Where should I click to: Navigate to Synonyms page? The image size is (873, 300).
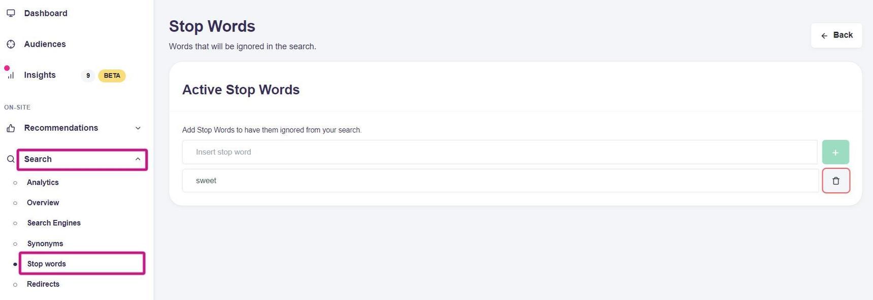click(45, 244)
